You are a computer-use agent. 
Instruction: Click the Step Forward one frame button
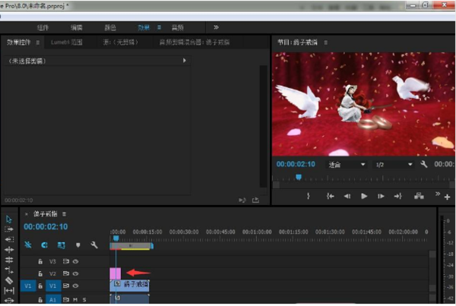click(381, 196)
